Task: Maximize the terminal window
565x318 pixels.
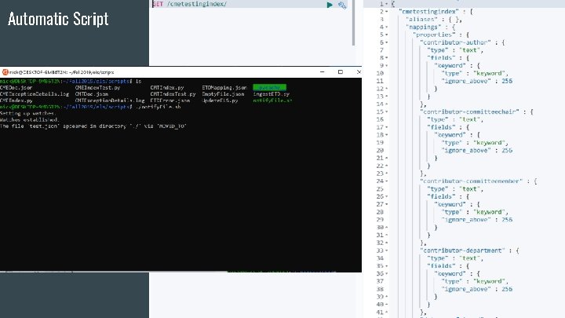Action: [340, 71]
